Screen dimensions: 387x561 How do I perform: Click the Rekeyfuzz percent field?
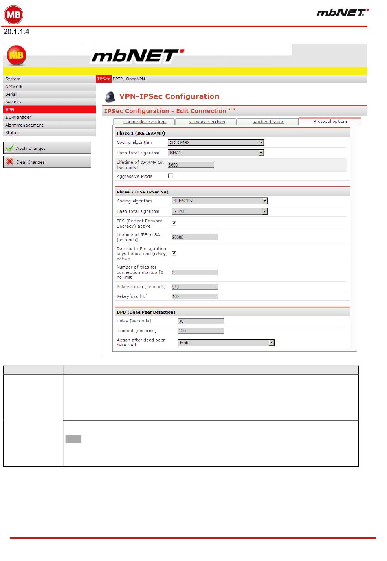click(x=194, y=296)
